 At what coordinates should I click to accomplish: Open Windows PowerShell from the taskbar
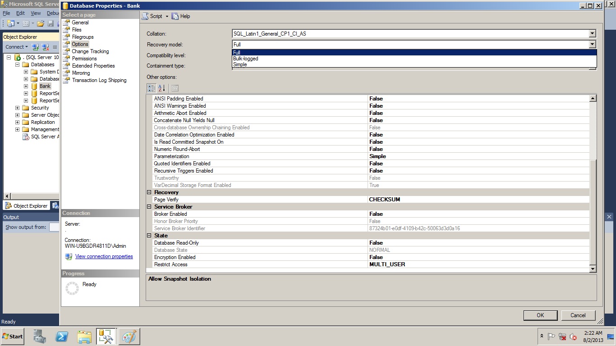(x=62, y=337)
